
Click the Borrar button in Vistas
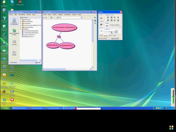pyautogui.click(x=38, y=62)
